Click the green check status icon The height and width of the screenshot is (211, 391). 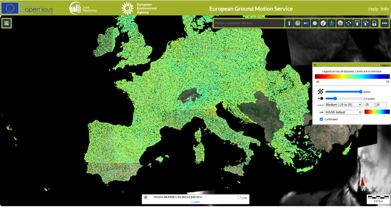click(x=145, y=197)
